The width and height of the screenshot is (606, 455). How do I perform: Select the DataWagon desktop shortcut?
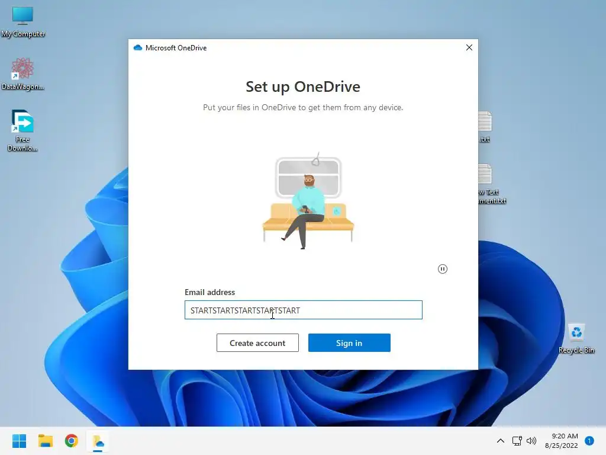click(22, 74)
